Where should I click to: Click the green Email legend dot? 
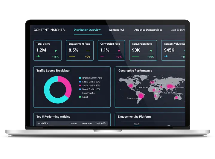(x=80, y=97)
